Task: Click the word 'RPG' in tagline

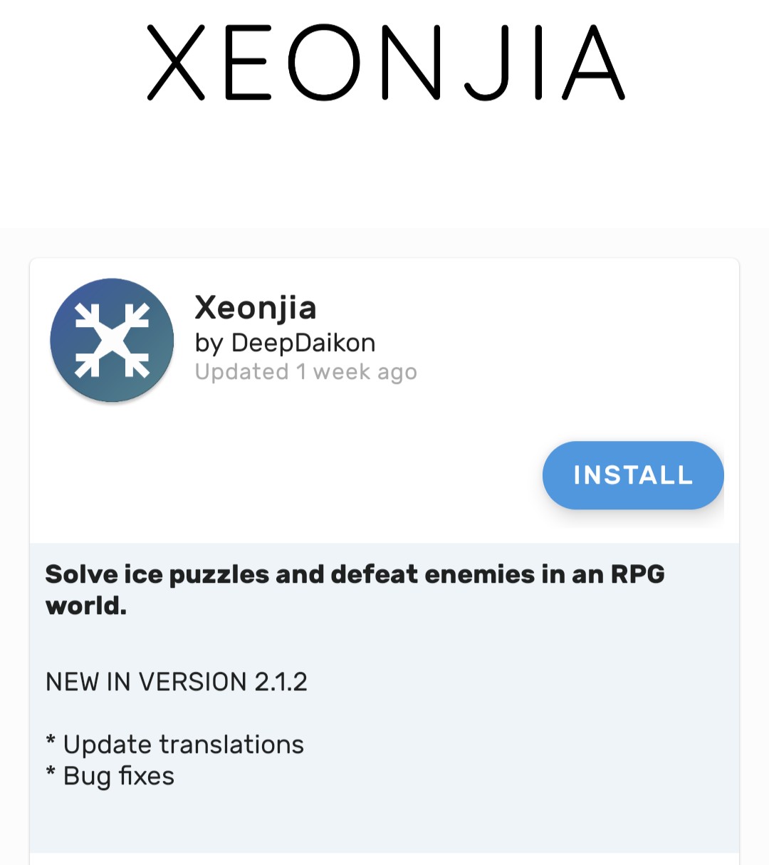Action: pos(637,574)
